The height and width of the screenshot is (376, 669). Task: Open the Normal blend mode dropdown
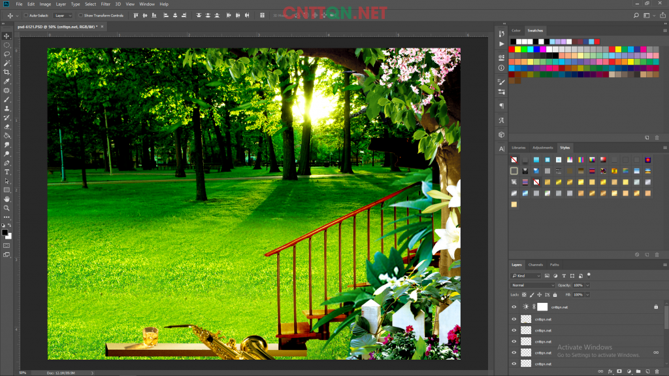532,285
